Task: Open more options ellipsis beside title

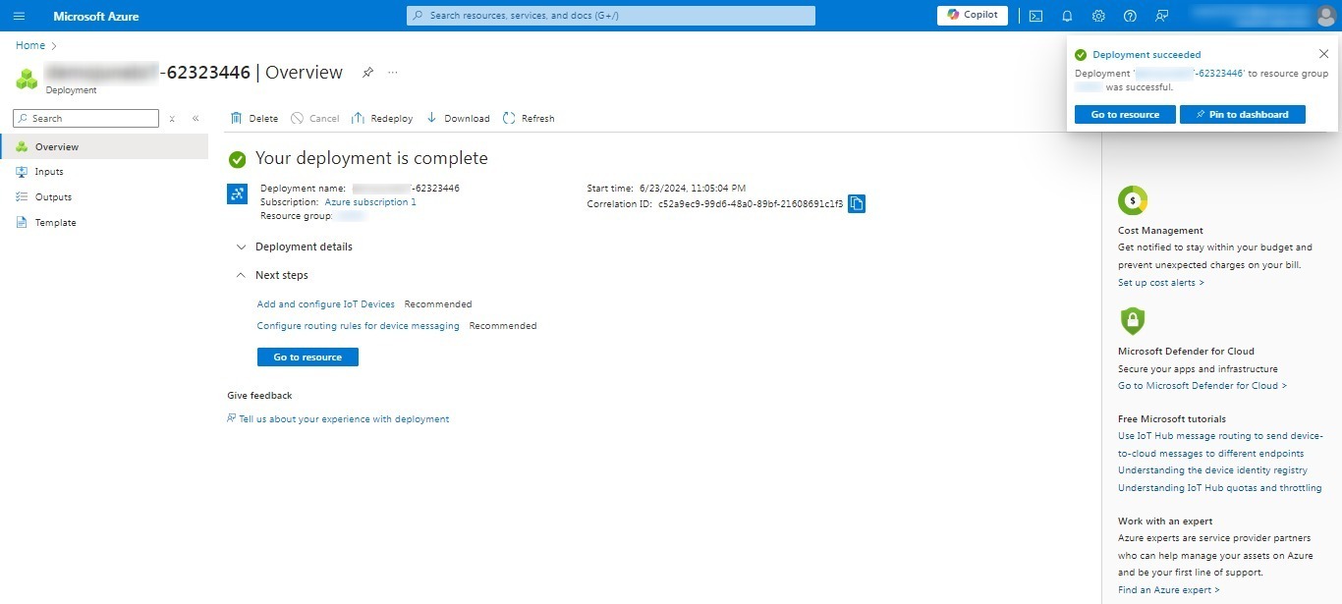Action: coord(393,73)
